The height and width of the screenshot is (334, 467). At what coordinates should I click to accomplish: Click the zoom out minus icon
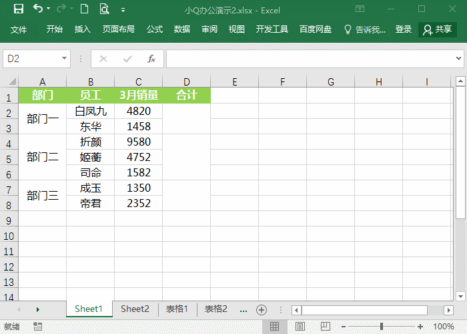pos(344,327)
